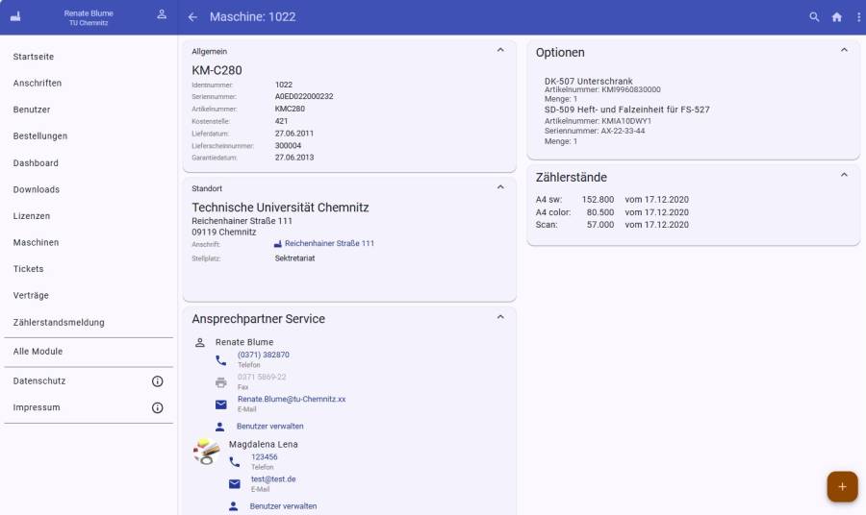The image size is (866, 515).
Task: Collapse the Ansprechpartner Service section
Action: 499,317
